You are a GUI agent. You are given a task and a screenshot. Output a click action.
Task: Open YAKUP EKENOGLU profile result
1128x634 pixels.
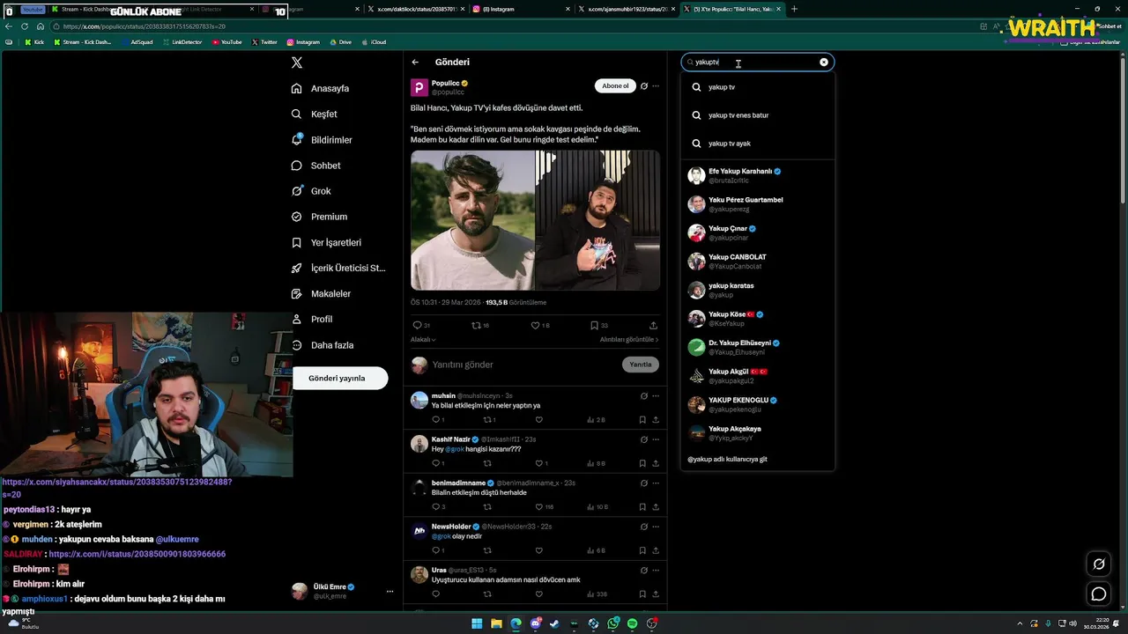(x=757, y=404)
